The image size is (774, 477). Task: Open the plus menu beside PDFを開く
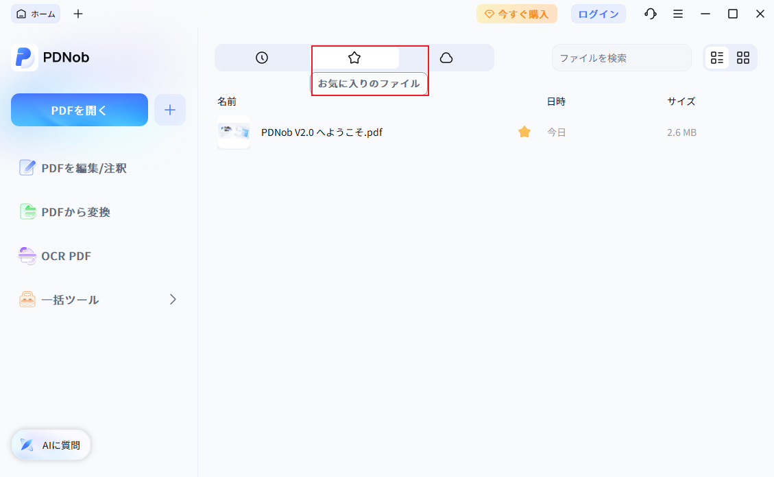point(169,109)
